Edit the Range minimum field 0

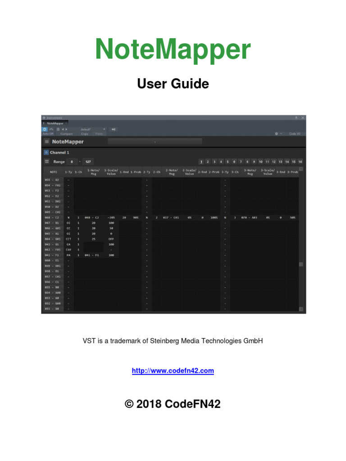(72, 162)
